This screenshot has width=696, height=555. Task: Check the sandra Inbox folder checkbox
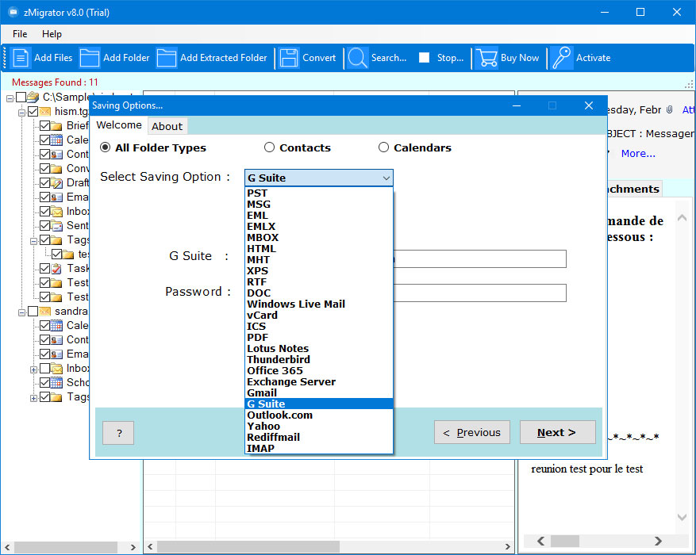[44, 369]
